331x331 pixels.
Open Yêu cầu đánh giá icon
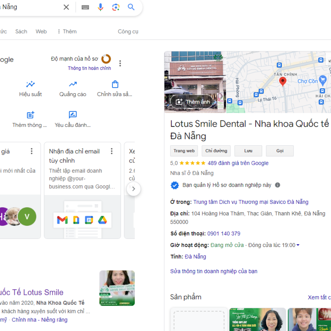click(x=73, y=115)
